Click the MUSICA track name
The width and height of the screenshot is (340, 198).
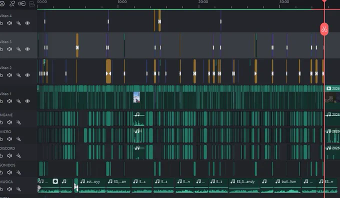(x=6, y=181)
